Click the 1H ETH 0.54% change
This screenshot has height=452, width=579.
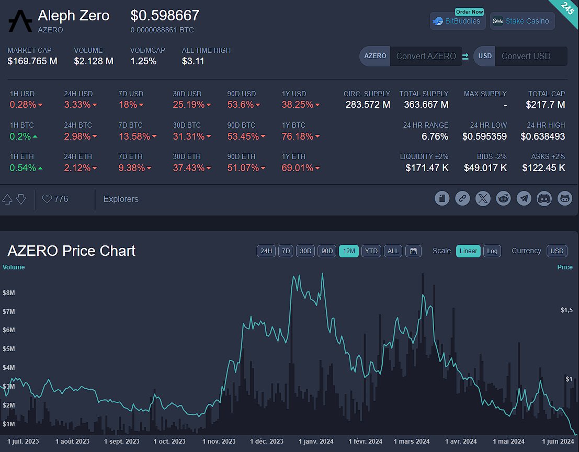pyautogui.click(x=26, y=168)
